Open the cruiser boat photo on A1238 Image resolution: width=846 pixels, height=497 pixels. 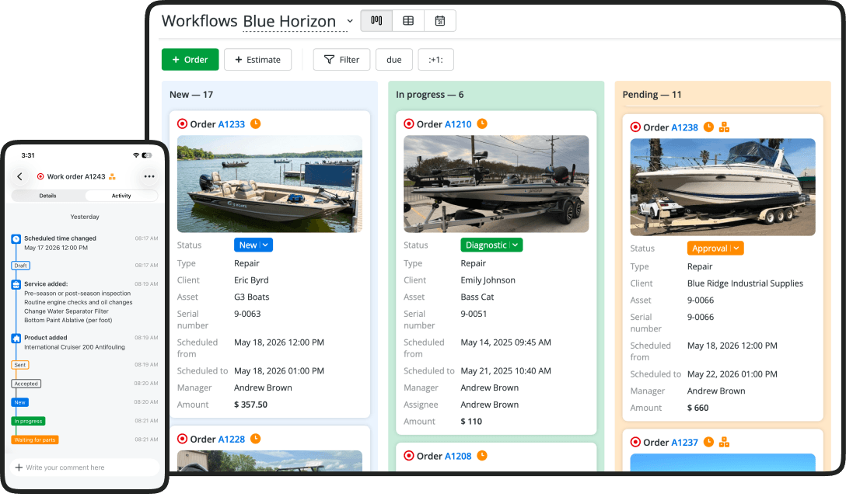pyautogui.click(x=723, y=188)
